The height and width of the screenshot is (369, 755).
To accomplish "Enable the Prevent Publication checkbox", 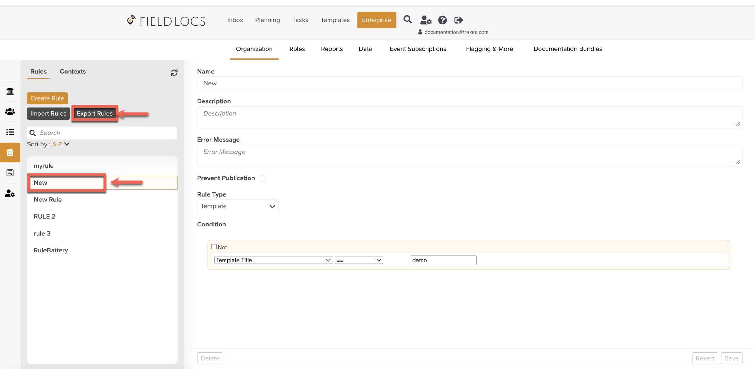I will (x=262, y=178).
